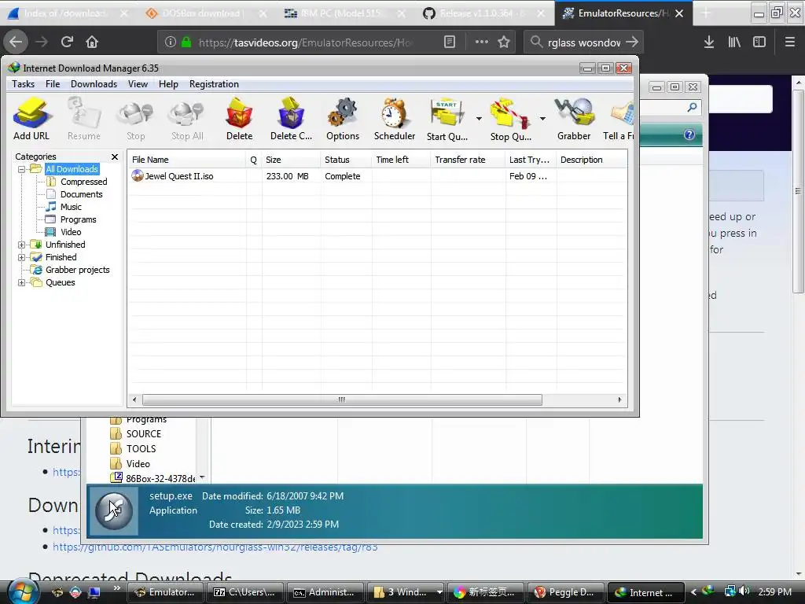Viewport: 805px width, 604px height.
Task: Open the Grabber toolbar icon
Action: click(574, 119)
